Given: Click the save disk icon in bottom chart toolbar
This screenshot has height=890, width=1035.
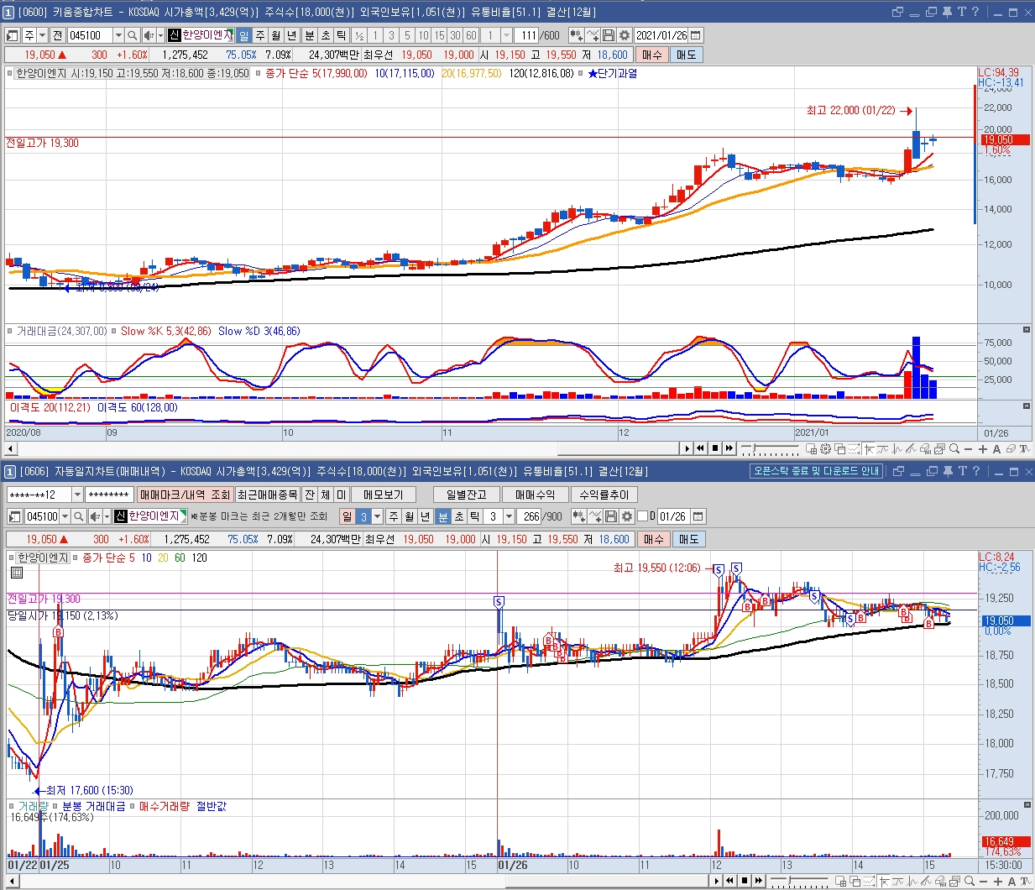Looking at the screenshot, I should coord(611,516).
